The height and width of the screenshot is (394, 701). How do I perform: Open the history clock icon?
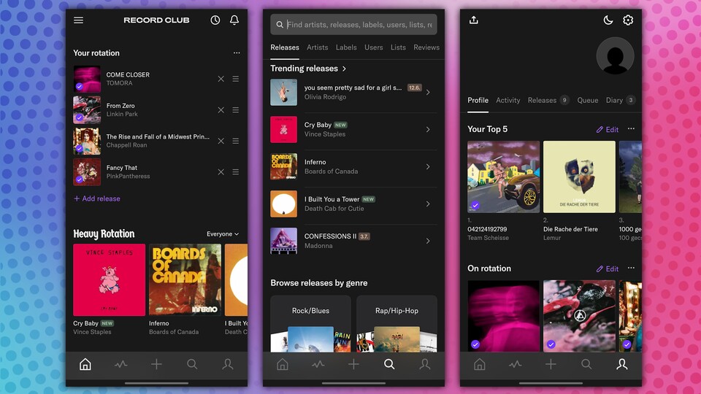[215, 20]
